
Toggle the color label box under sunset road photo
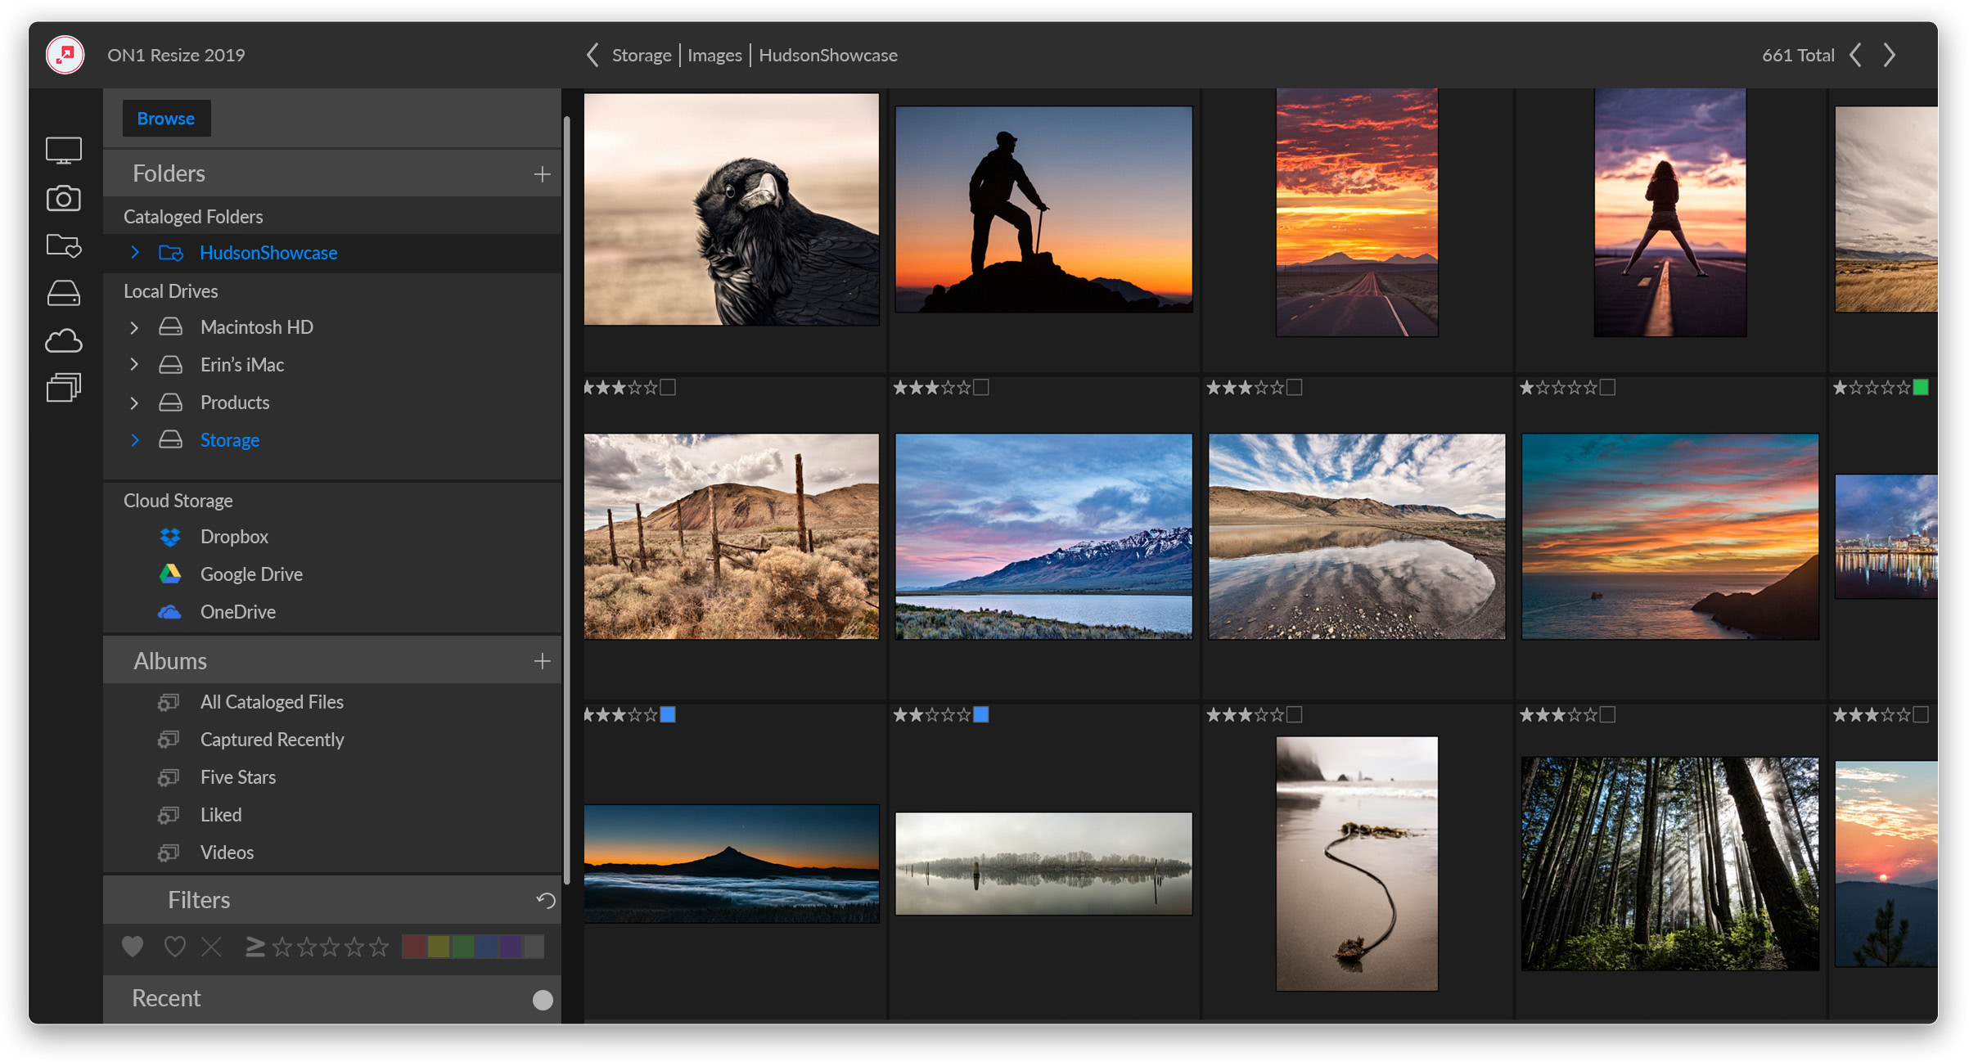(x=1294, y=388)
